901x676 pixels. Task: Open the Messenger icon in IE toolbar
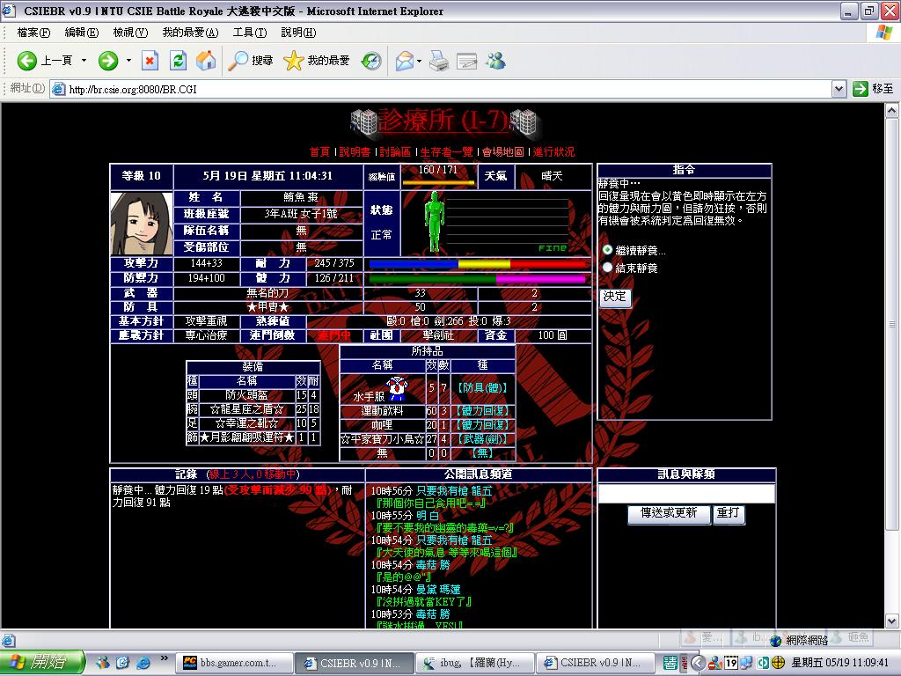click(495, 61)
